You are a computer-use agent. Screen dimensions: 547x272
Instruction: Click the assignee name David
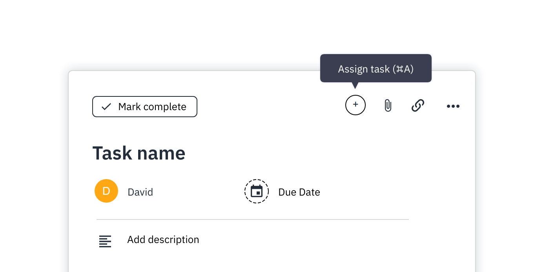coord(140,192)
